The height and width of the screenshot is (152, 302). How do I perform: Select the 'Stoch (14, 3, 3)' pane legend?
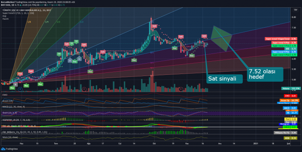[9, 113]
